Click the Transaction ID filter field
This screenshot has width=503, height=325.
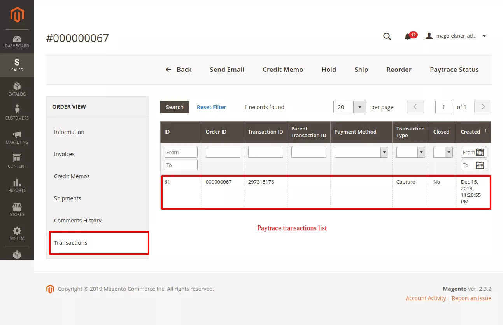(x=265, y=152)
